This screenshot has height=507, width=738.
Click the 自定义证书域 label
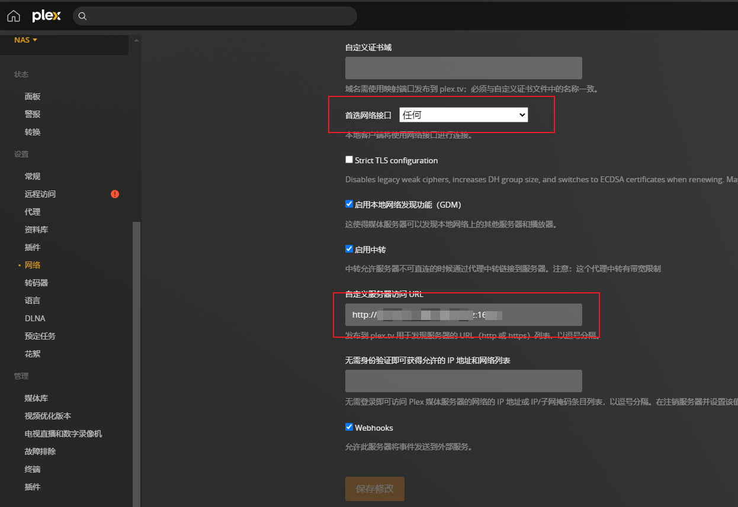(x=368, y=47)
